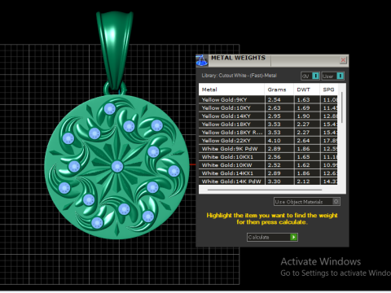Select the Yellow Gold:18KY R... row
The width and height of the screenshot is (391, 293).
point(268,132)
